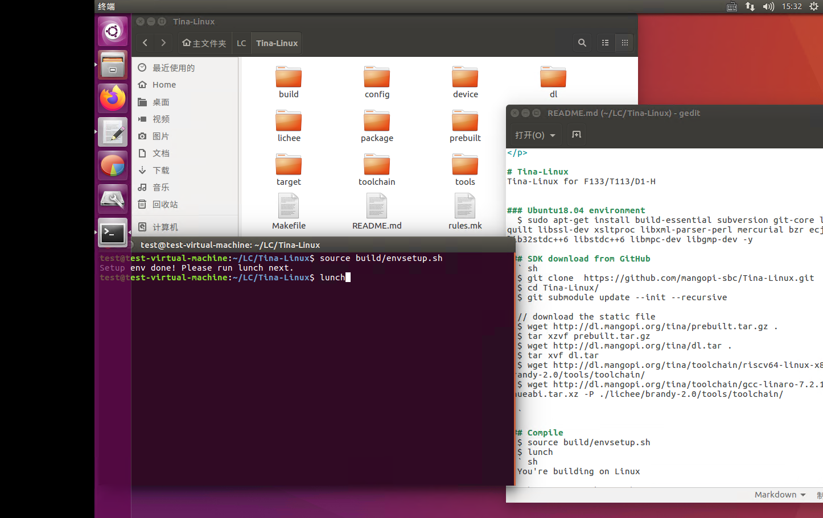Click the terminal window title bar
The height and width of the screenshot is (518, 823).
[x=323, y=245]
